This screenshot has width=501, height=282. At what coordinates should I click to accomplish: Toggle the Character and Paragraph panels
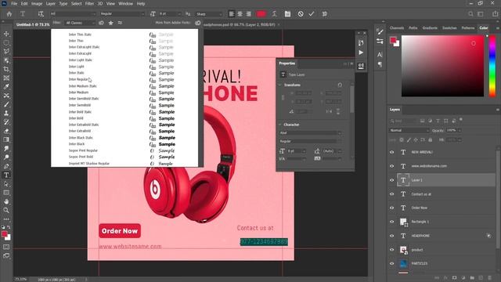pos(287,14)
